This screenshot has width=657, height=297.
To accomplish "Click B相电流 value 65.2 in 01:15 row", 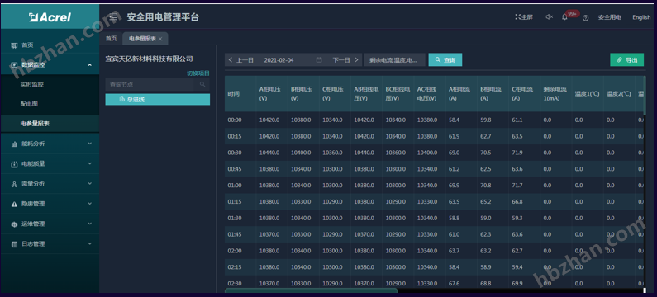I will click(486, 201).
